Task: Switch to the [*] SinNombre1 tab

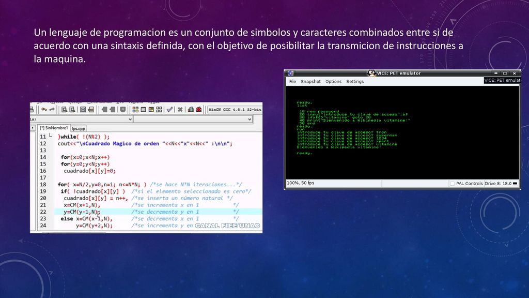Action: tap(54, 128)
